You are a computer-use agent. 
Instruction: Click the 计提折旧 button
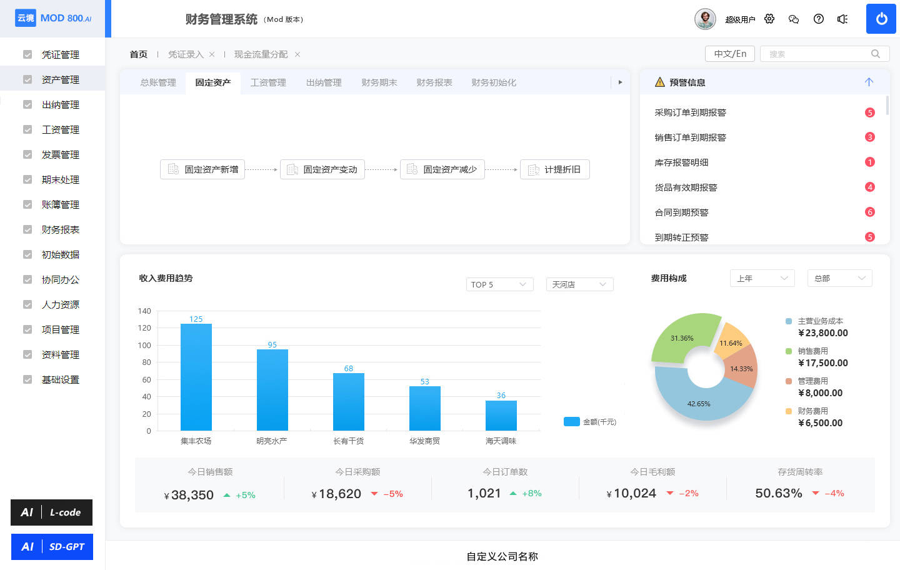pyautogui.click(x=555, y=169)
